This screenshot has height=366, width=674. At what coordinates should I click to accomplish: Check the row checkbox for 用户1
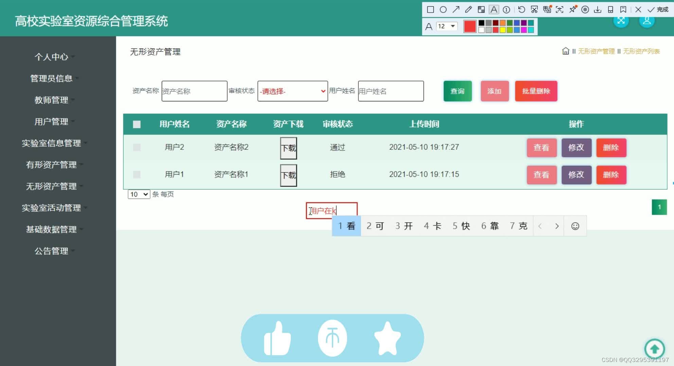137,175
